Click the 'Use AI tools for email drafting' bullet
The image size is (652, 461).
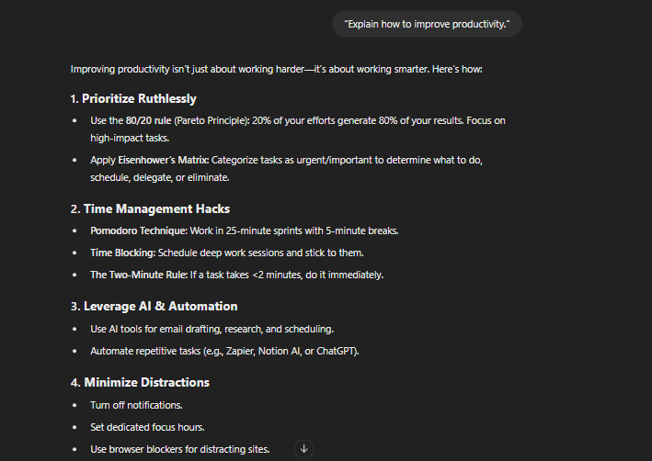212,329
